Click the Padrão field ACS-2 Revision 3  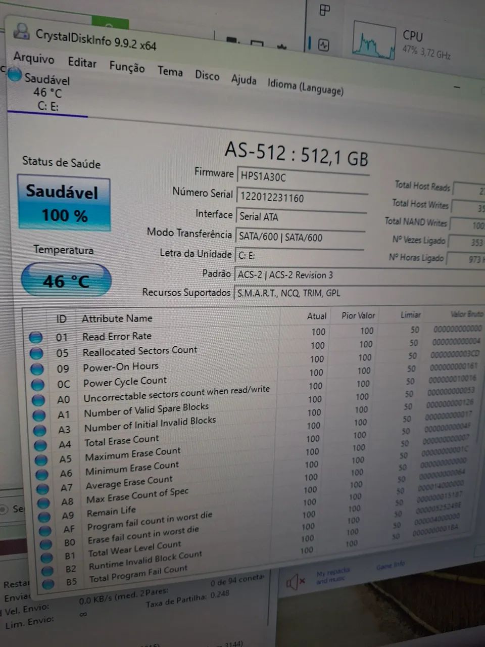(x=359, y=275)
